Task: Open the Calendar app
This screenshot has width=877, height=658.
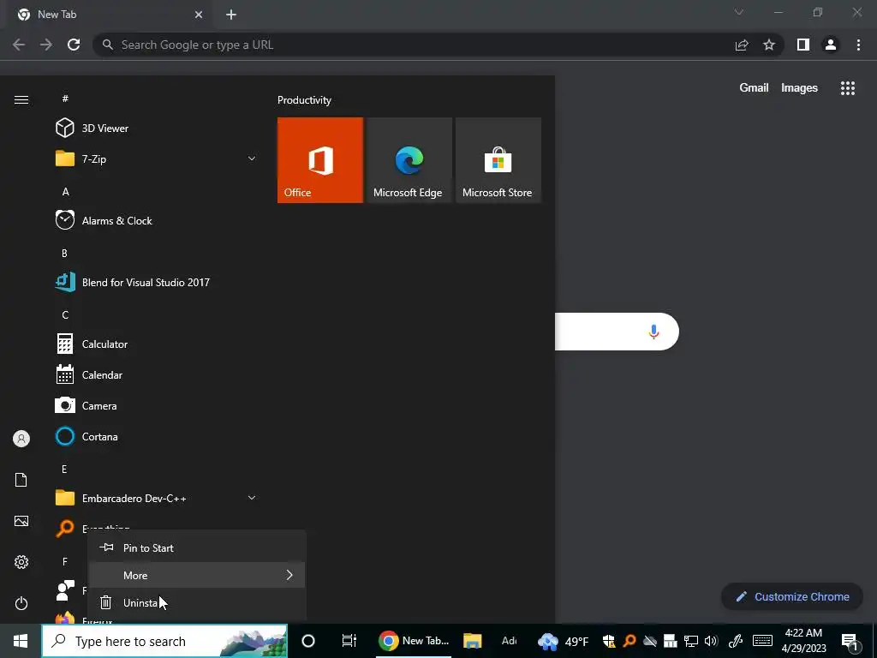Action: click(157, 375)
